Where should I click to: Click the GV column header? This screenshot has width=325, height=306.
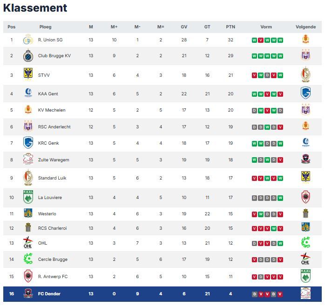(x=184, y=27)
